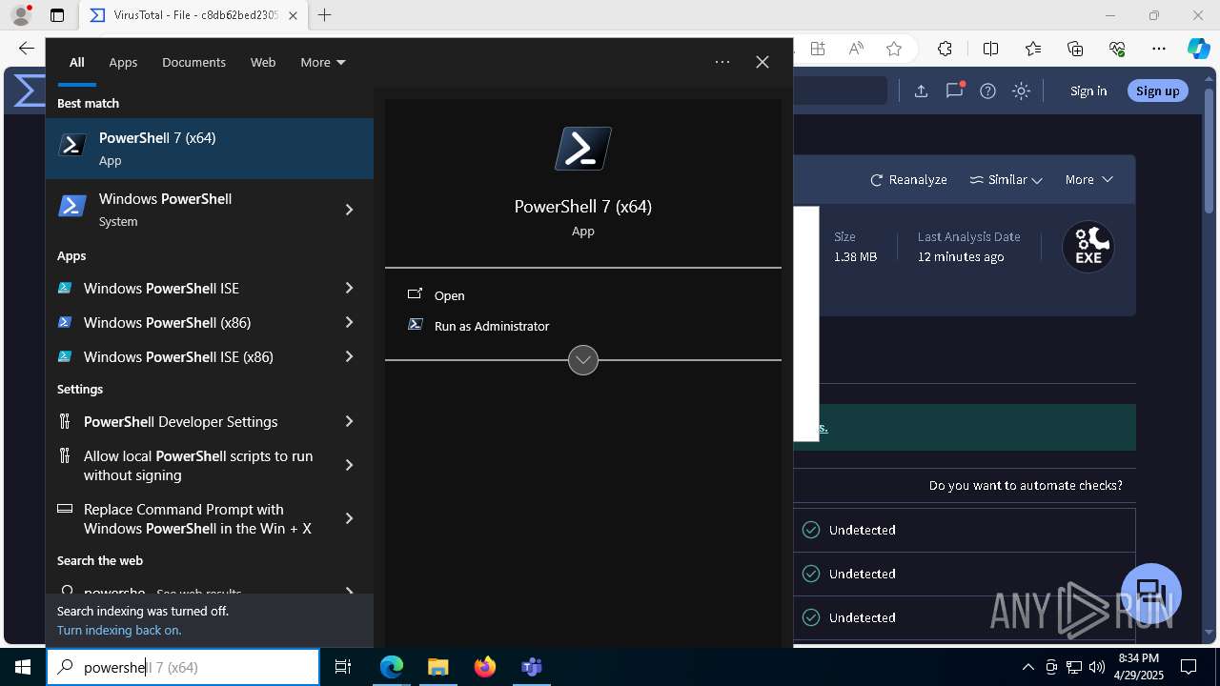The image size is (1220, 686).
Task: Toggle Edge split screen
Action: (x=990, y=49)
